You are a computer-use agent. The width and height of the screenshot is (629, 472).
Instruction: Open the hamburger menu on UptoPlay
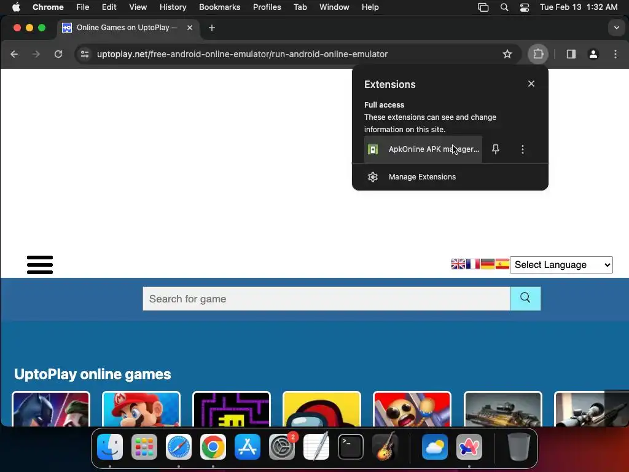40,265
